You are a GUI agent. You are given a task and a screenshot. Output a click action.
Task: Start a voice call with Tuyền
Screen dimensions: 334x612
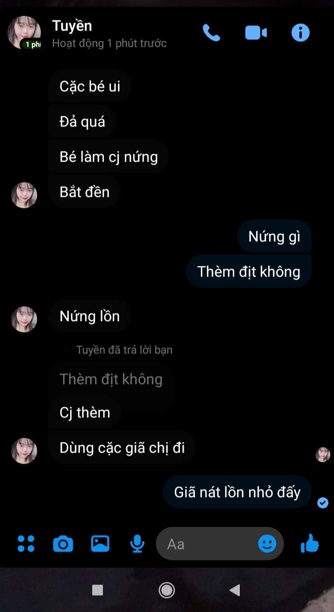click(211, 33)
